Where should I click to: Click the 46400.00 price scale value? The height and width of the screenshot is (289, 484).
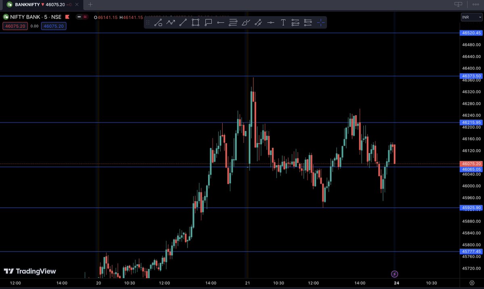pos(471,68)
